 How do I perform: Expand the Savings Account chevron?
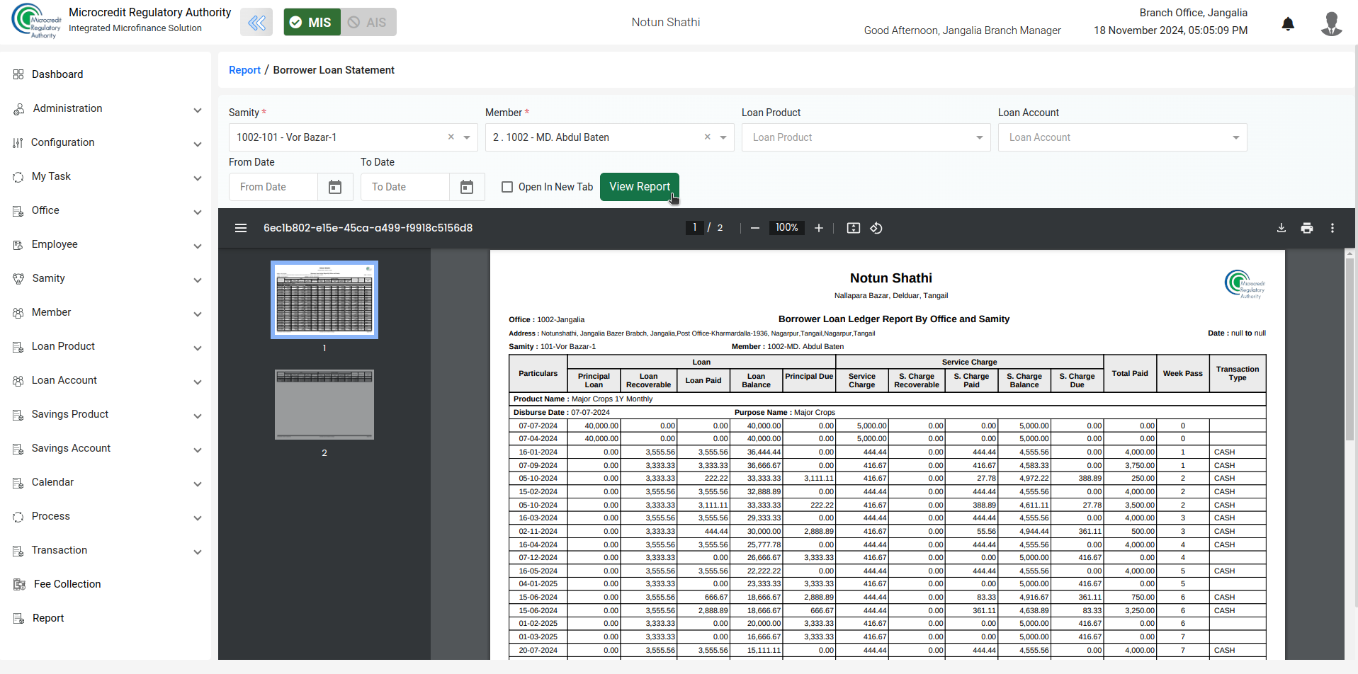coord(198,450)
